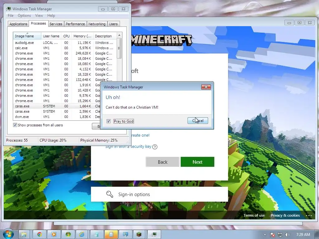Screen dimensions: 319x239
Task: Open Action Center flag in system tray
Action: (x=272, y=235)
